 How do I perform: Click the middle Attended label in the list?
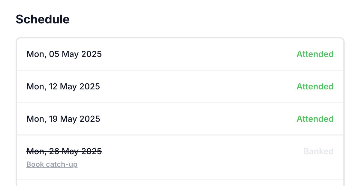[x=315, y=87]
